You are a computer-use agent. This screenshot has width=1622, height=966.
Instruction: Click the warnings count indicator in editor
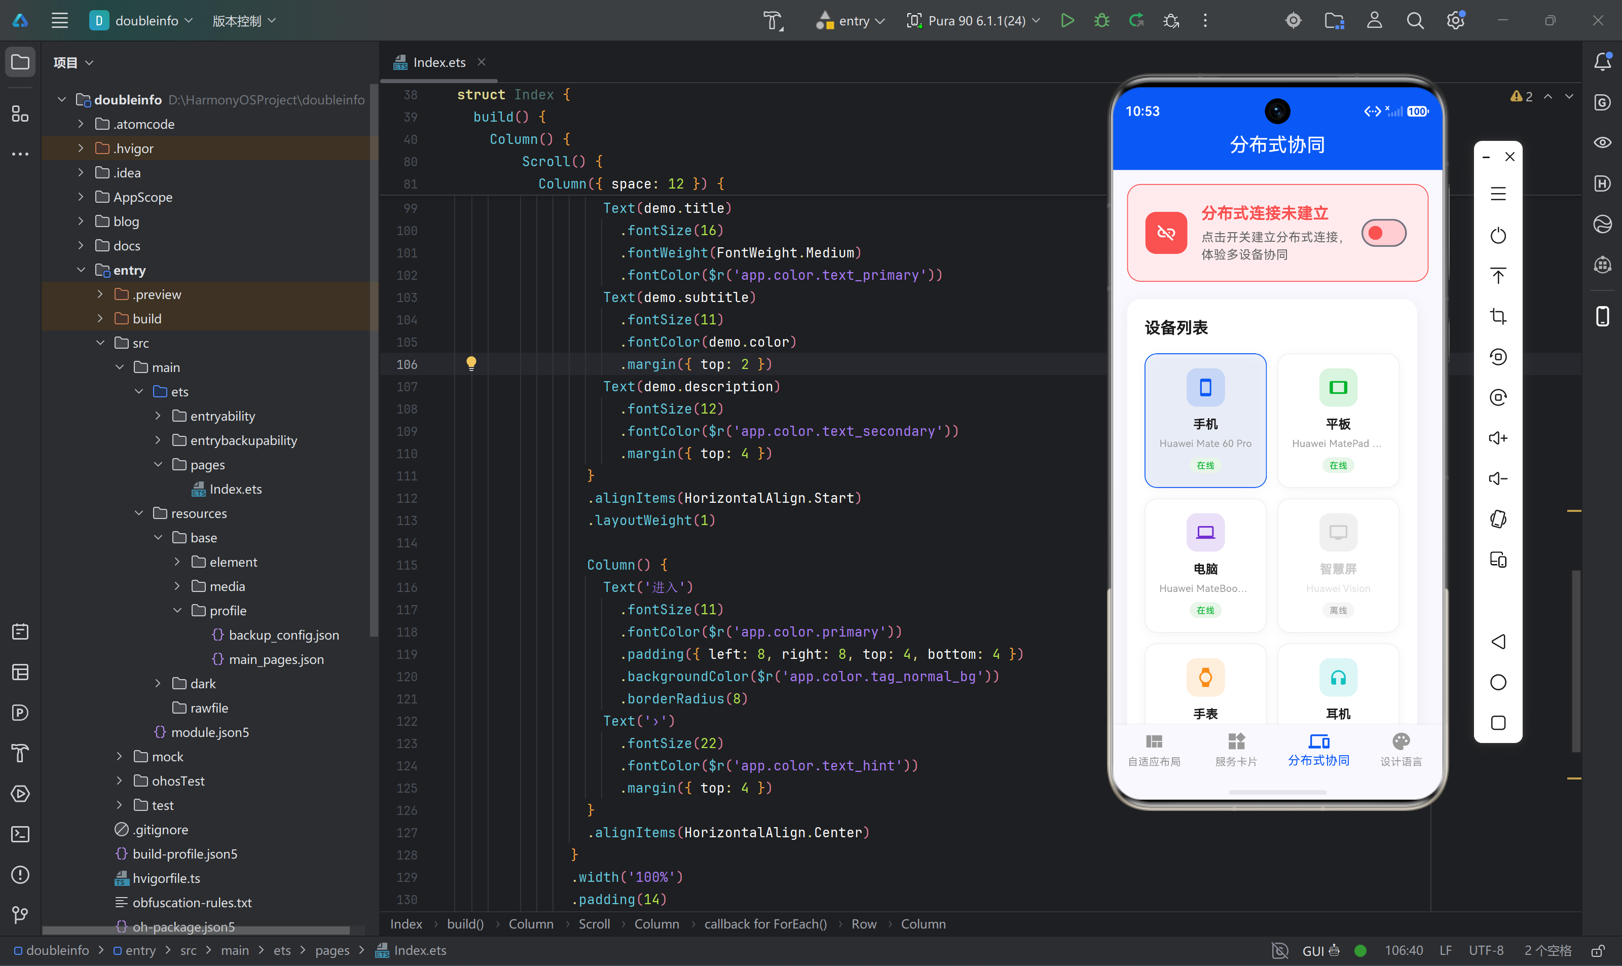point(1521,96)
